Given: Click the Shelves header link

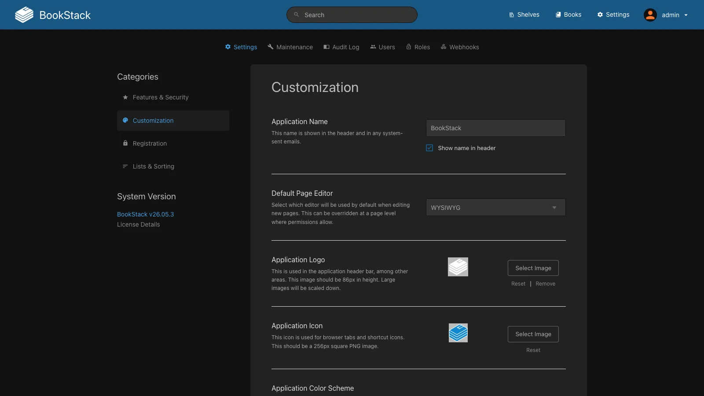Looking at the screenshot, I should (524, 15).
